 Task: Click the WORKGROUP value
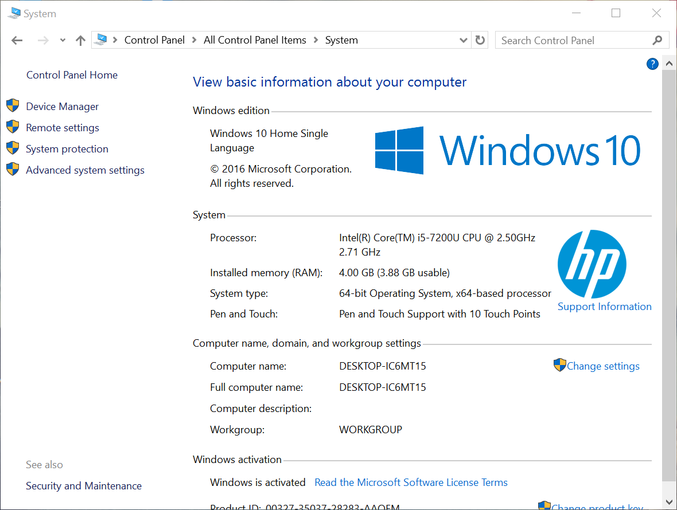point(371,430)
